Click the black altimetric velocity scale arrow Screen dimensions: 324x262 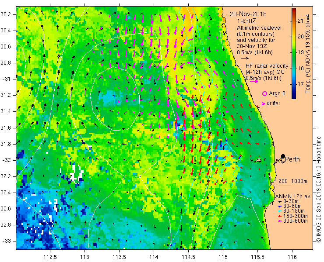245,59
